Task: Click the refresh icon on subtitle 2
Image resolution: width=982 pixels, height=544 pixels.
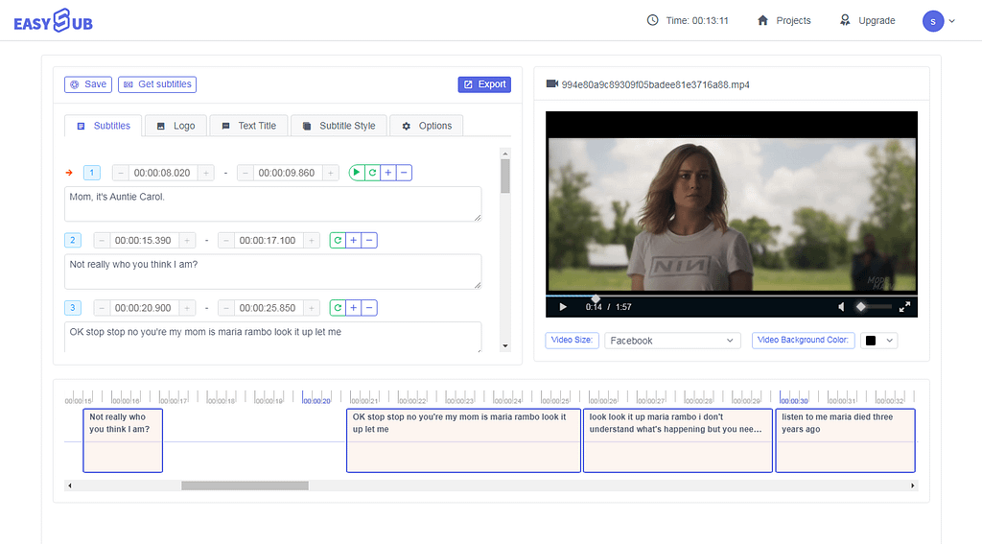Action: (x=338, y=240)
